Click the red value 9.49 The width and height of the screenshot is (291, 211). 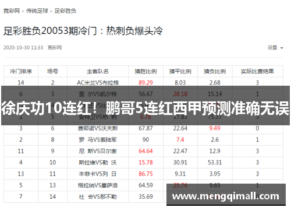[215, 128]
